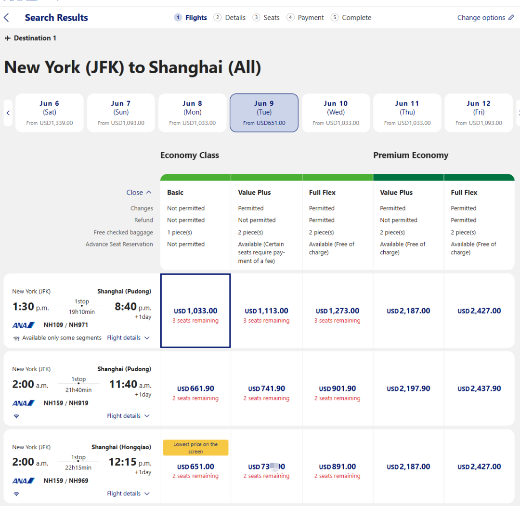The height and width of the screenshot is (506, 520).
Task: Click the Change options link
Action: [x=481, y=18]
